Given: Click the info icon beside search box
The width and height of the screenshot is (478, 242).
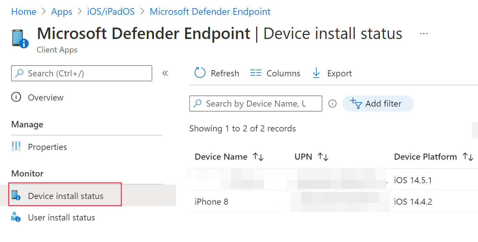Looking at the screenshot, I should pyautogui.click(x=332, y=104).
